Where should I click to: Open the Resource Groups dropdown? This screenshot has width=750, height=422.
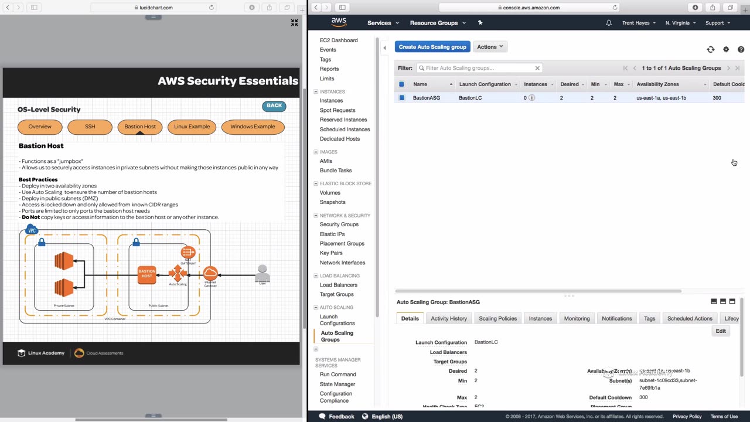pyautogui.click(x=438, y=23)
